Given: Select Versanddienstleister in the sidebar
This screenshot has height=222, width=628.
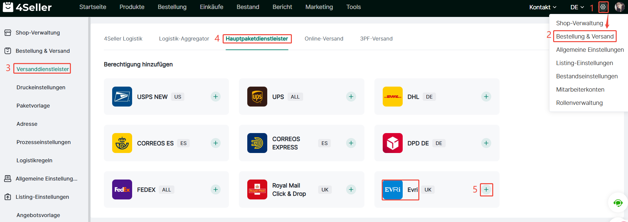Looking at the screenshot, I should [43, 69].
